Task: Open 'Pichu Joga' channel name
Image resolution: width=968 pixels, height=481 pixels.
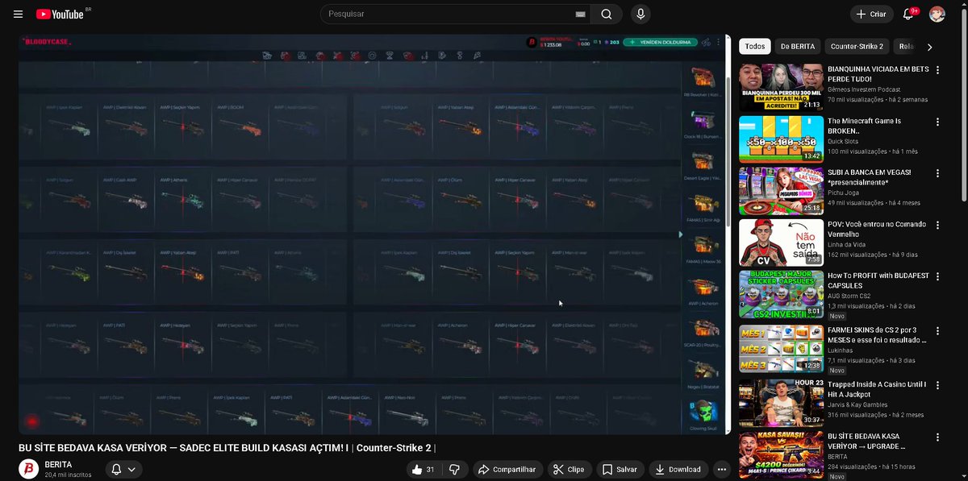Action: [x=843, y=193]
